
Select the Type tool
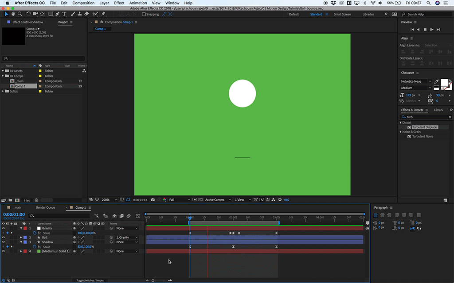[x=65, y=14]
